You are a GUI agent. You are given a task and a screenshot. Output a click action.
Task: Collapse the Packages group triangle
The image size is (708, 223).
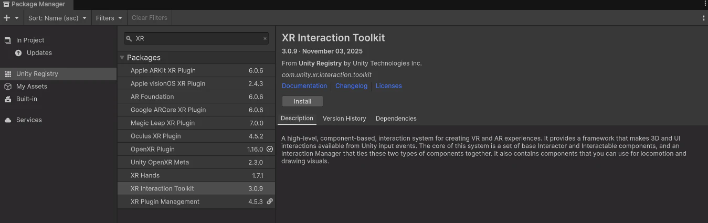click(x=122, y=58)
